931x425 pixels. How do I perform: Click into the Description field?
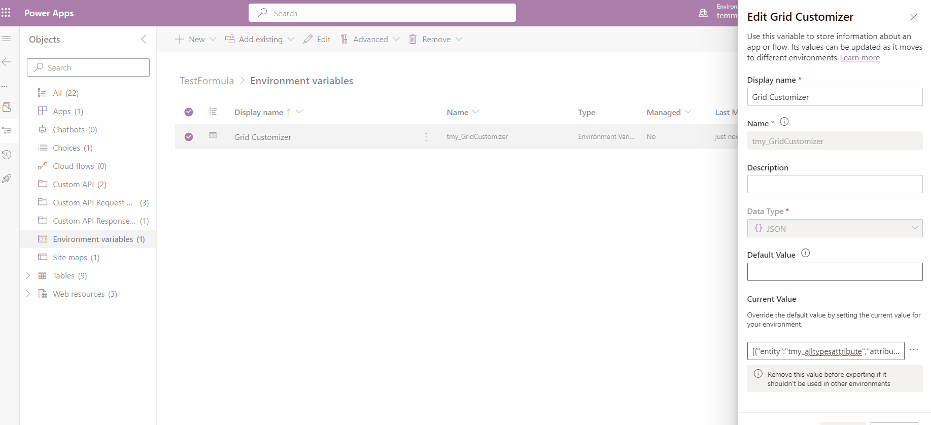(x=835, y=184)
